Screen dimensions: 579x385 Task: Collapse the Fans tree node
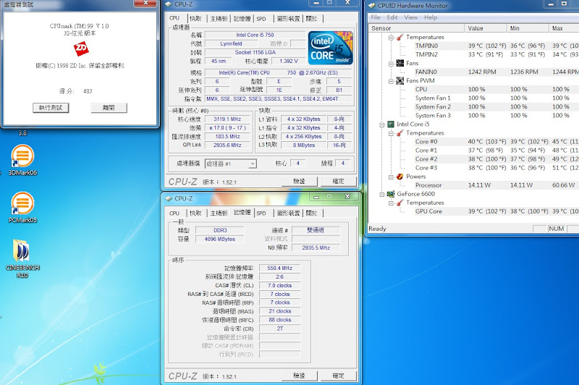pyautogui.click(x=391, y=64)
